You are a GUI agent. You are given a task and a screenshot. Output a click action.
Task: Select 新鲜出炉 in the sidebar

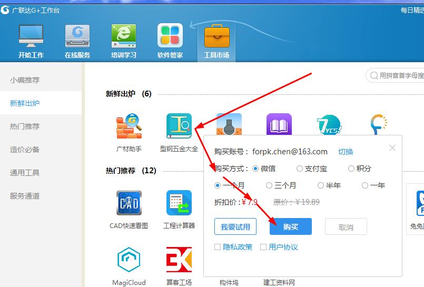(x=41, y=103)
